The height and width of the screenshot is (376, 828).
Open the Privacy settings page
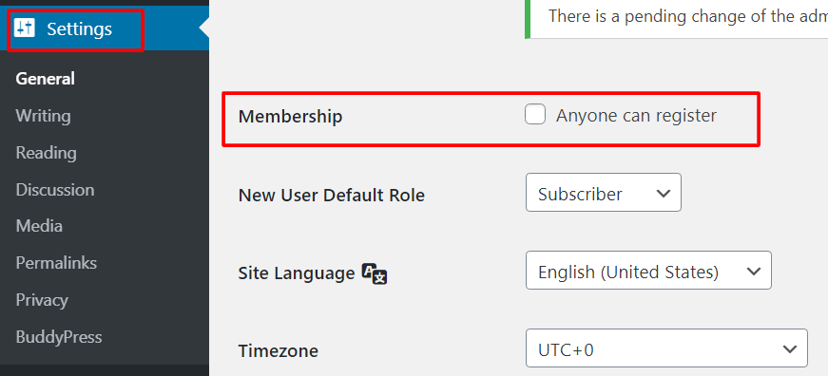(x=42, y=300)
